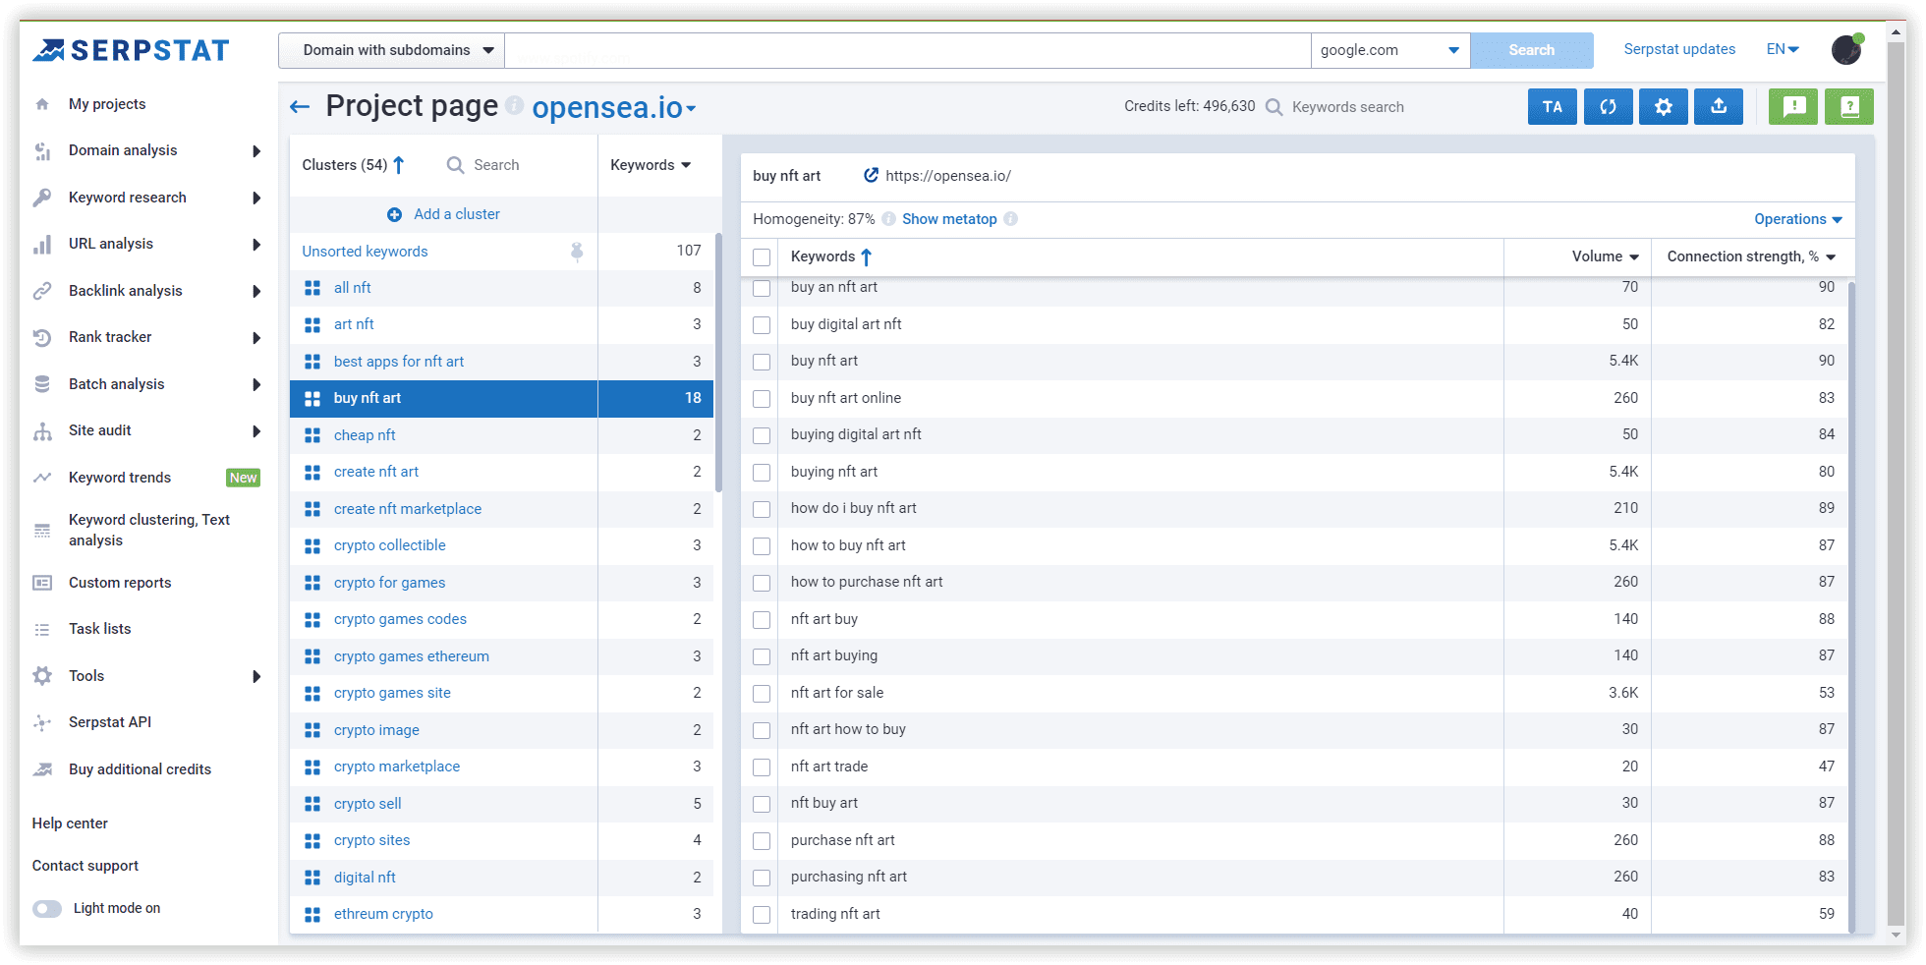Click the Keyword research key icon
The width and height of the screenshot is (1926, 965).
(x=42, y=198)
